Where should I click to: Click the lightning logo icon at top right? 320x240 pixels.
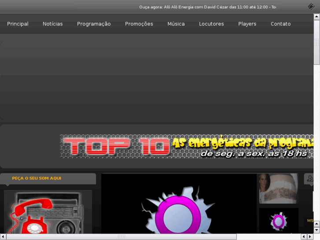coord(311,7)
